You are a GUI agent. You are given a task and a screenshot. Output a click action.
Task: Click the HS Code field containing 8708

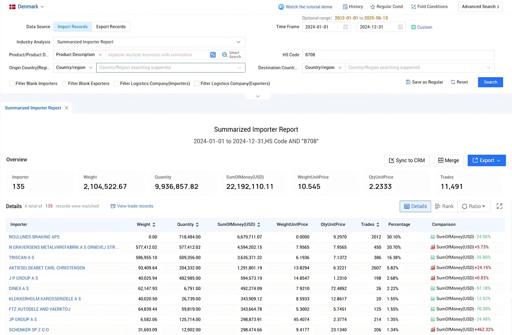[398, 55]
